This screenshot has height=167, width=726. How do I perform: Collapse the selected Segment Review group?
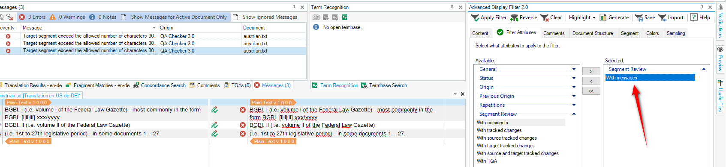click(704, 69)
